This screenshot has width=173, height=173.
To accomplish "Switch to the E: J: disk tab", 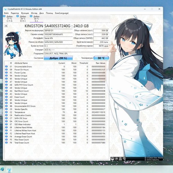I will [36, 18].
